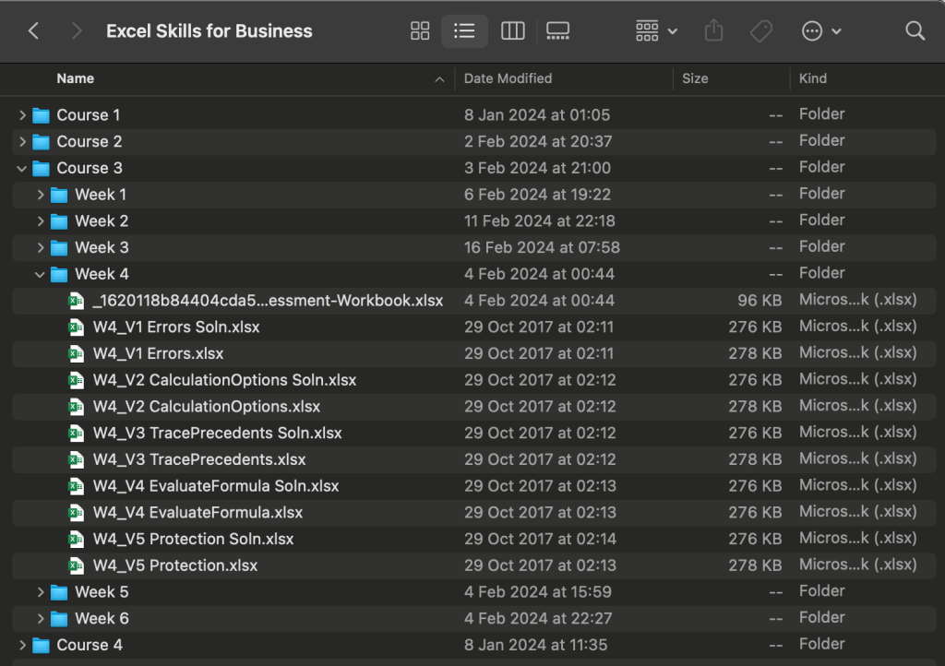Screen dimensions: 945x666
Task: Open the Group By dropdown
Action: (656, 31)
